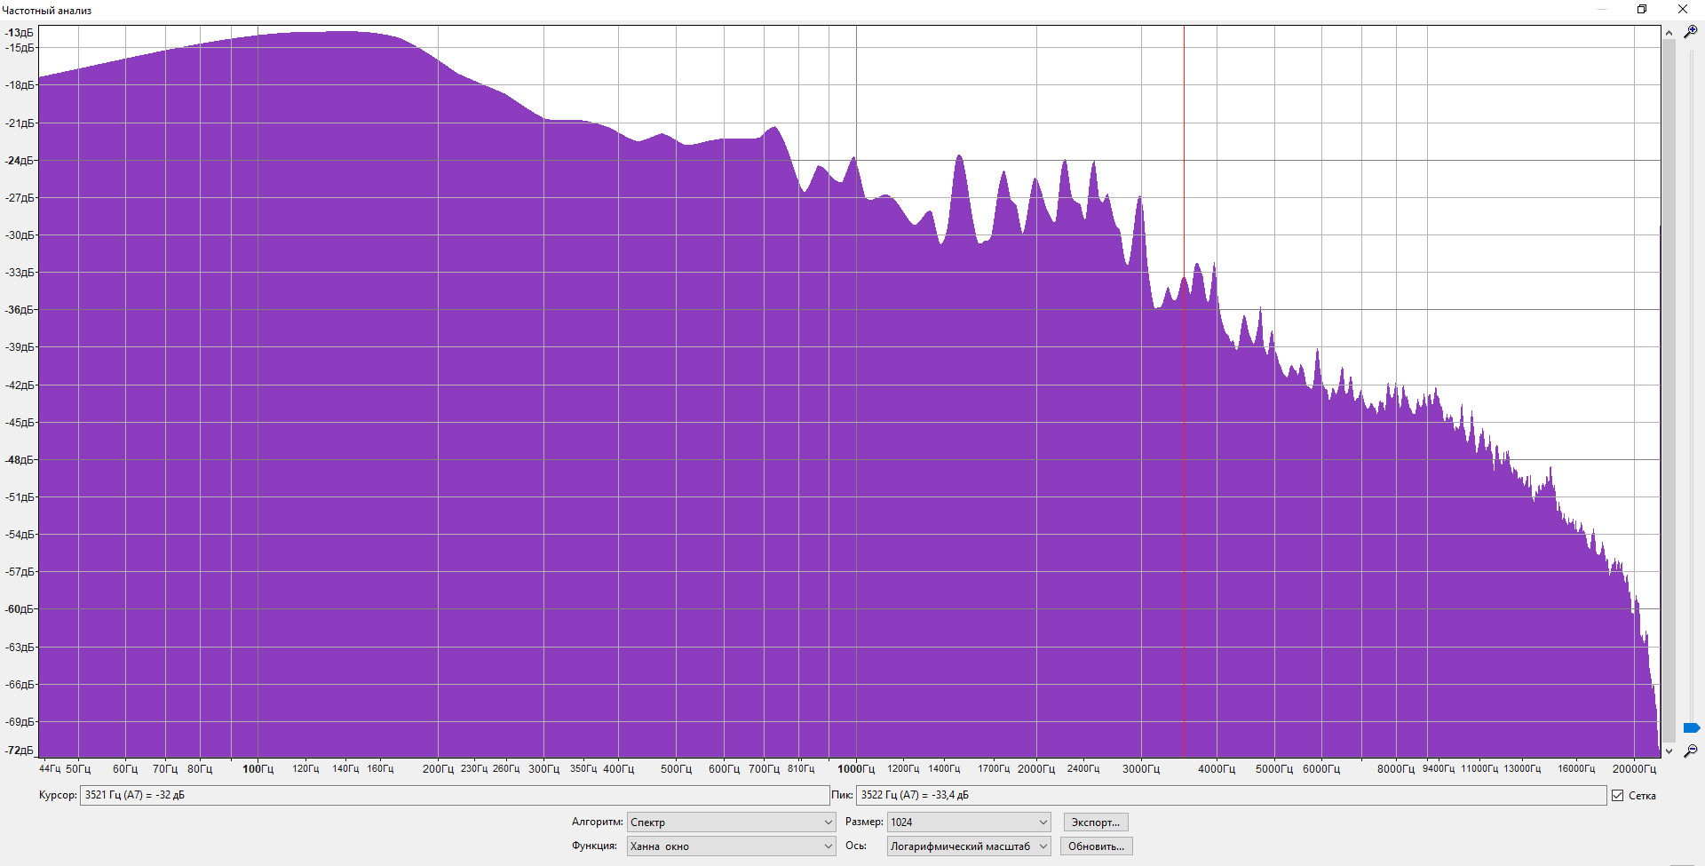Click inside the Курсор readout field

coord(454,796)
